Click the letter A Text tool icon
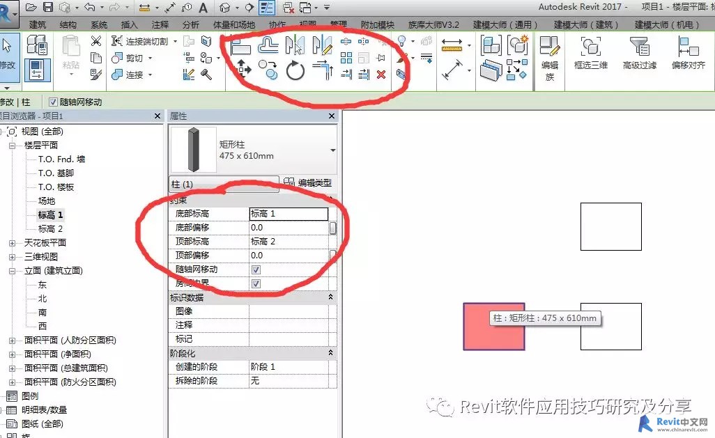Viewport: 715px width, 438px height. point(203,7)
